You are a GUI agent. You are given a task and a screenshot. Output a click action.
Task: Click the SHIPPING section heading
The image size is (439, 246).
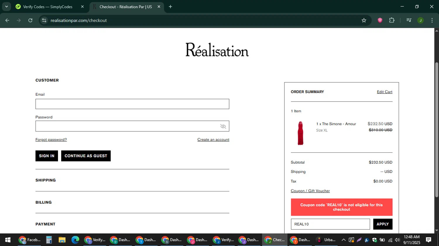(x=46, y=180)
